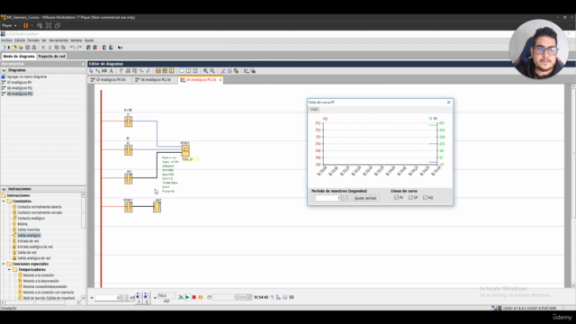Click the zoom in magnifier icon
Screen dimensions: 576x324
206,71
